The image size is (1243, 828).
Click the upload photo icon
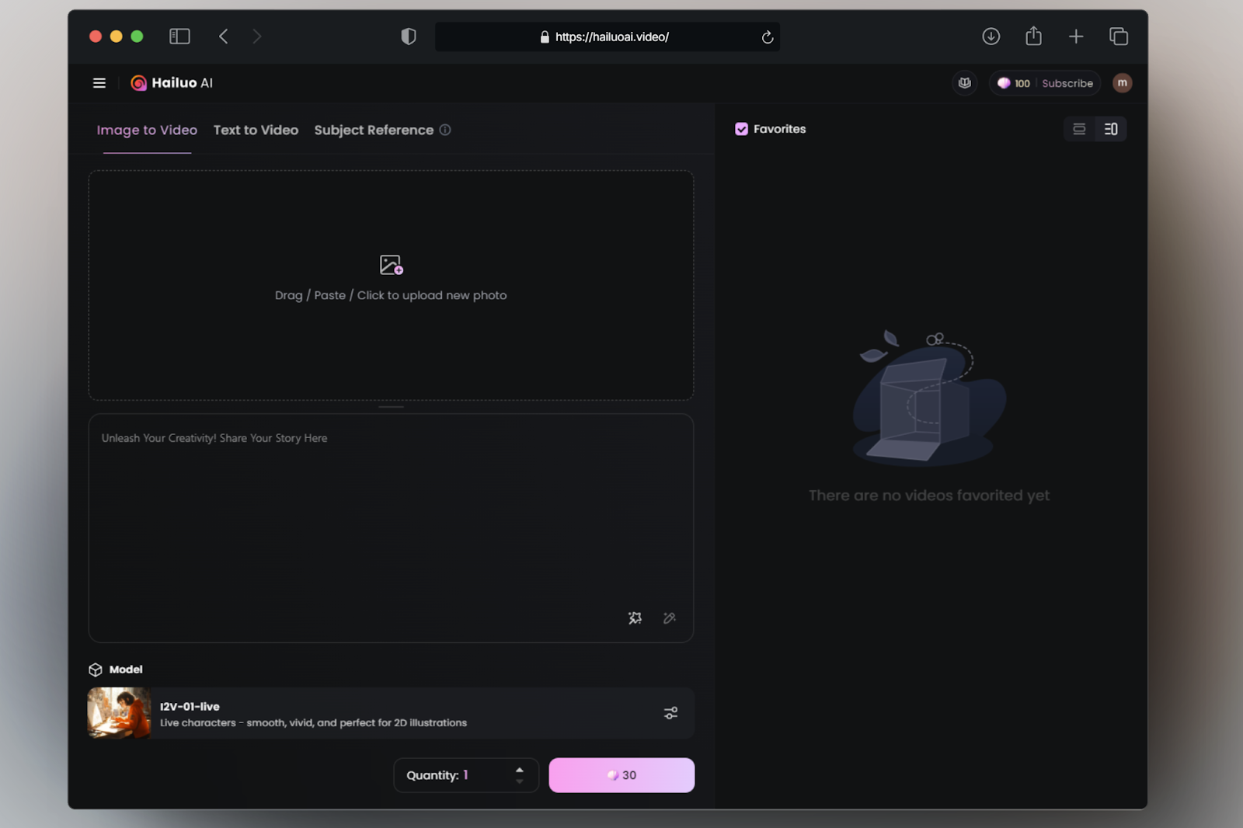click(391, 265)
